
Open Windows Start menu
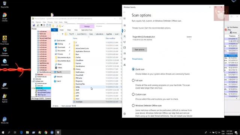(3, 132)
